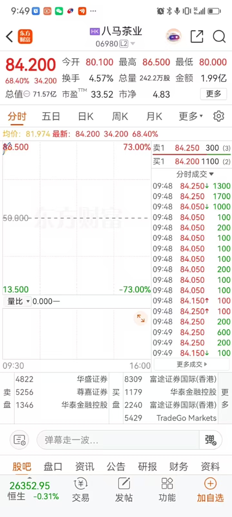The image size is (232, 517).
Task: Open bullet comment list settings icon
Action: click(x=20, y=440)
